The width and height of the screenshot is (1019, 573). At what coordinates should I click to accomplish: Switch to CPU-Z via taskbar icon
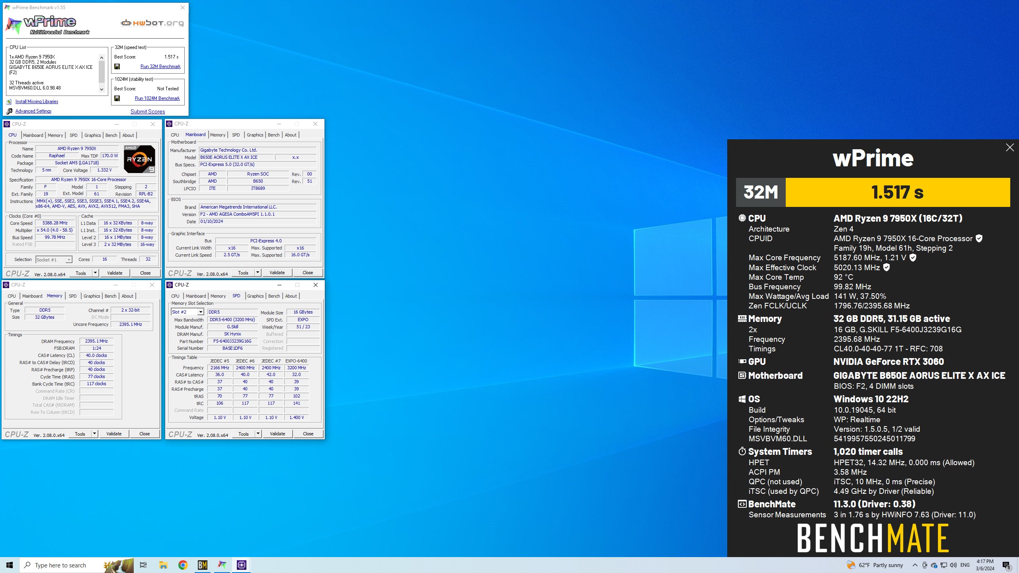(241, 565)
